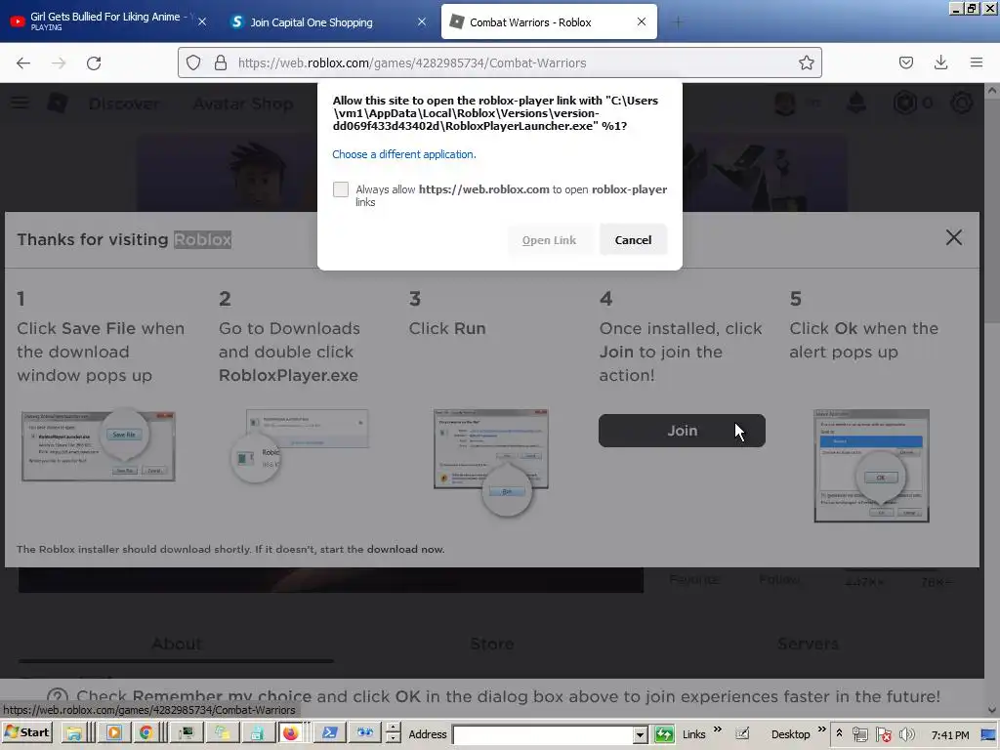This screenshot has height=750, width=1000.
Task: Open Roblox notifications bell
Action: (856, 103)
